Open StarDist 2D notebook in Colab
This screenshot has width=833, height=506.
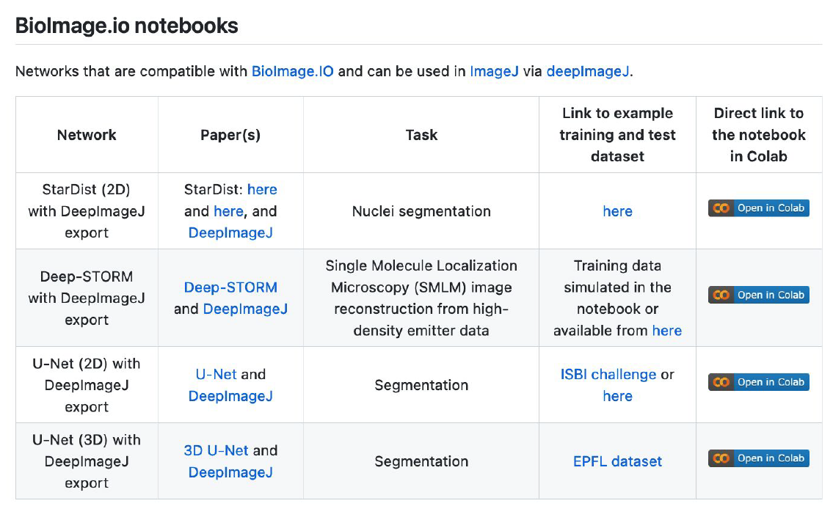(x=758, y=208)
